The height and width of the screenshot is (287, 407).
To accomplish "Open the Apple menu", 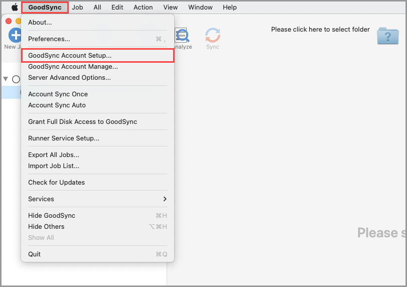I will pyautogui.click(x=15, y=7).
